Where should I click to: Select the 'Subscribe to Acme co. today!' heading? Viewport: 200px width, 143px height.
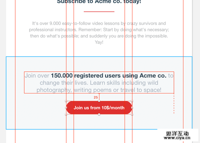[99, 2]
